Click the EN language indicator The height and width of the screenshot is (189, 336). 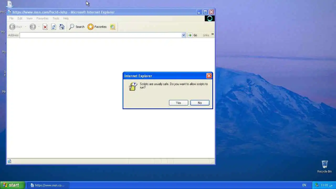tap(304, 185)
